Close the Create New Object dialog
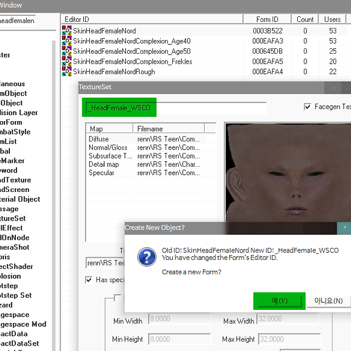 [x=345, y=227]
